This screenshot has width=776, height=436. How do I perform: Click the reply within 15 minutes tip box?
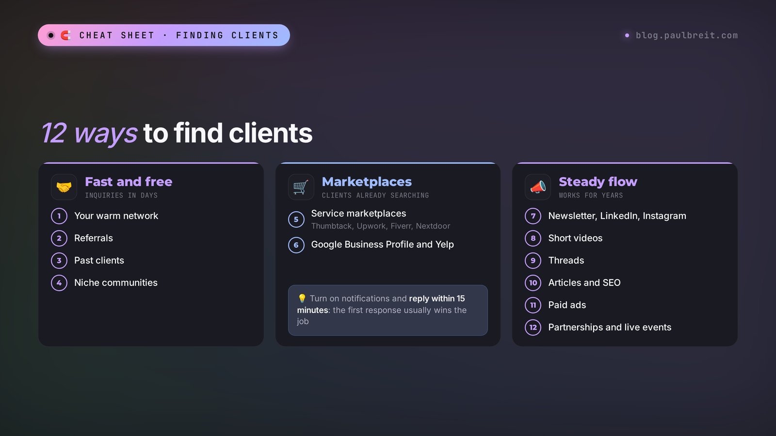click(x=388, y=310)
